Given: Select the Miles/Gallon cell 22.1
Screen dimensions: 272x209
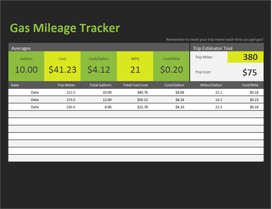Looking at the screenshot, I should 218,92.
